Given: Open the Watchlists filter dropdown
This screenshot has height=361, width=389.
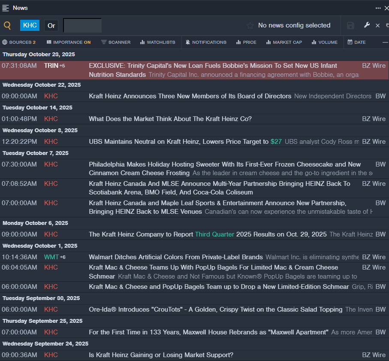Looking at the screenshot, I should point(157,42).
